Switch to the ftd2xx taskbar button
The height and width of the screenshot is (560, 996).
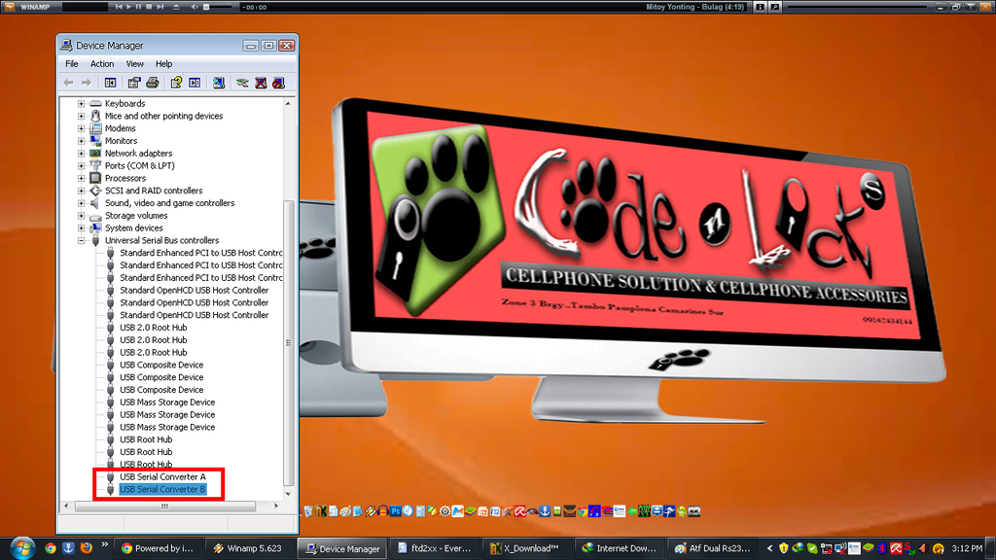coord(435,548)
